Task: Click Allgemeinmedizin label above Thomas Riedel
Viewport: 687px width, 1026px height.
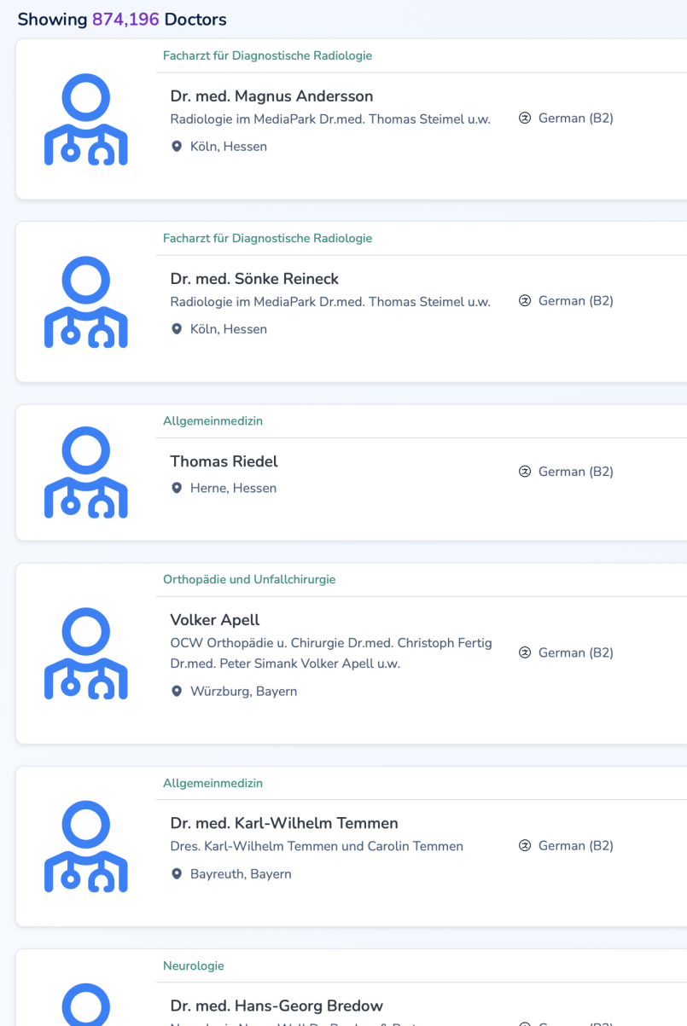Action: tap(213, 420)
